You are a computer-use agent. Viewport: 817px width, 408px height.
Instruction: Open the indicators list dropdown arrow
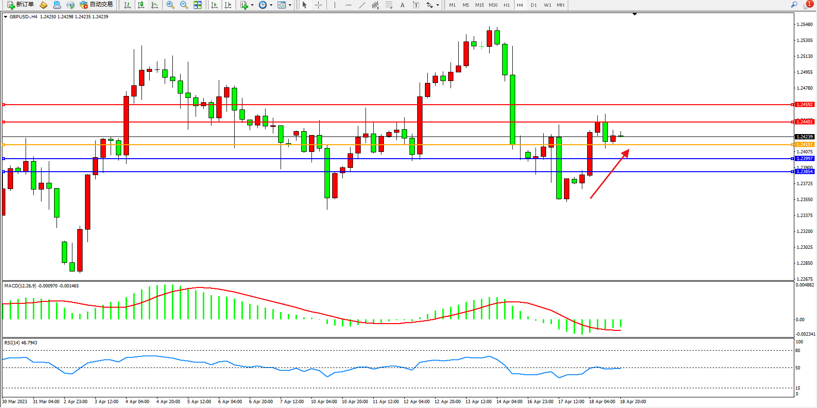[x=253, y=5]
